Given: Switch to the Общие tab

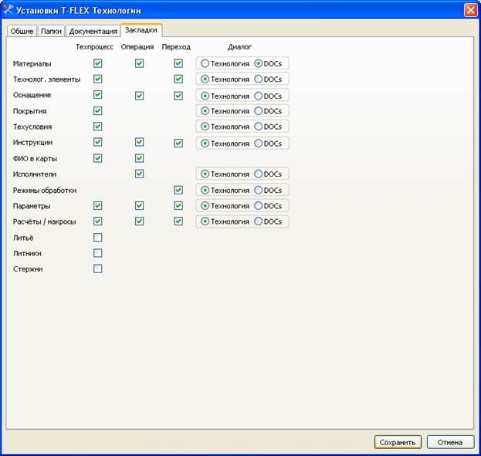Looking at the screenshot, I should pyautogui.click(x=22, y=32).
